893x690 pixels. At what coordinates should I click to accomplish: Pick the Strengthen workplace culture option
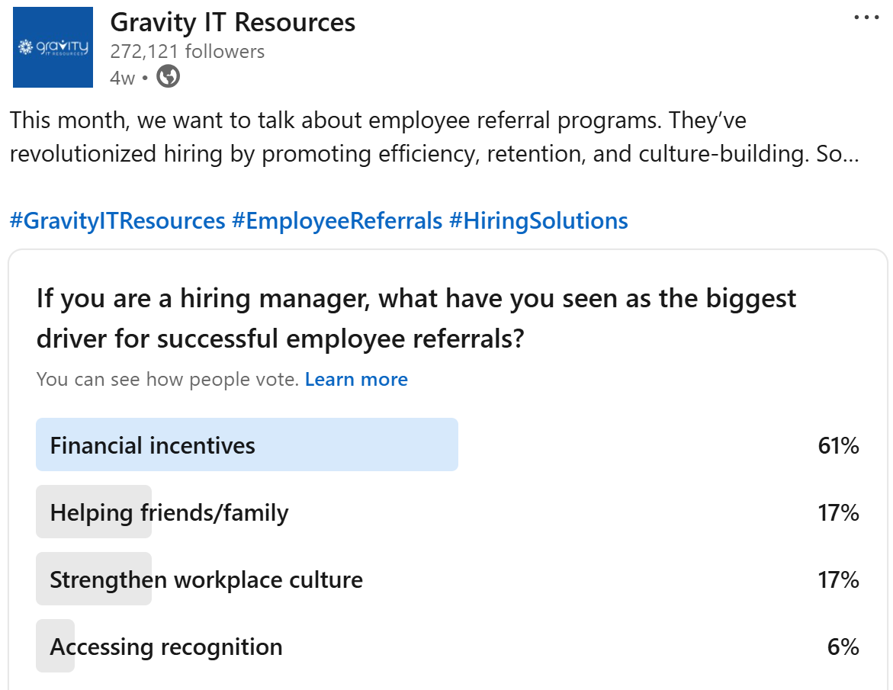pos(206,579)
